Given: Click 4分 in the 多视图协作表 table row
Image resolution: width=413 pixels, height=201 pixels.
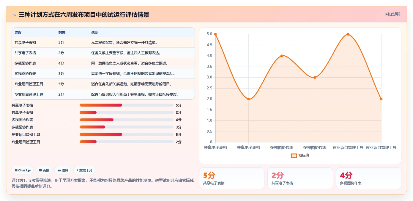Looking at the screenshot, I should [61, 63].
